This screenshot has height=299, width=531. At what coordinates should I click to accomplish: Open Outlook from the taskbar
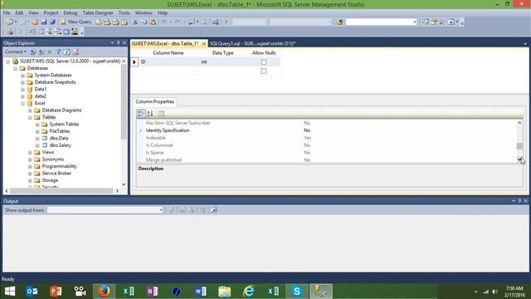click(32, 292)
